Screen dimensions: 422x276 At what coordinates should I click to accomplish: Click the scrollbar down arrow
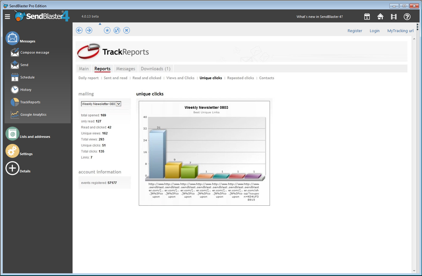click(x=414, y=271)
